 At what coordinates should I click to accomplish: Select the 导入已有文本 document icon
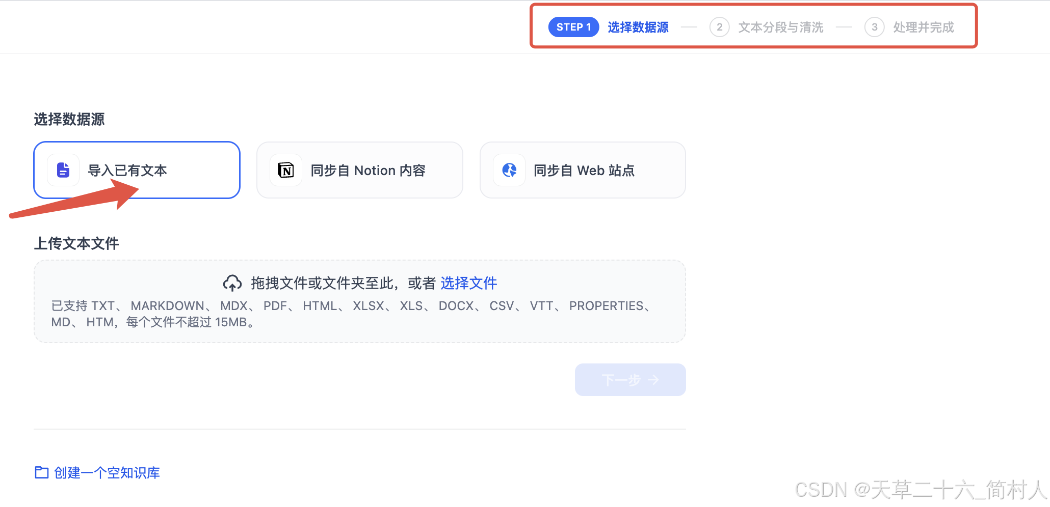[62, 170]
